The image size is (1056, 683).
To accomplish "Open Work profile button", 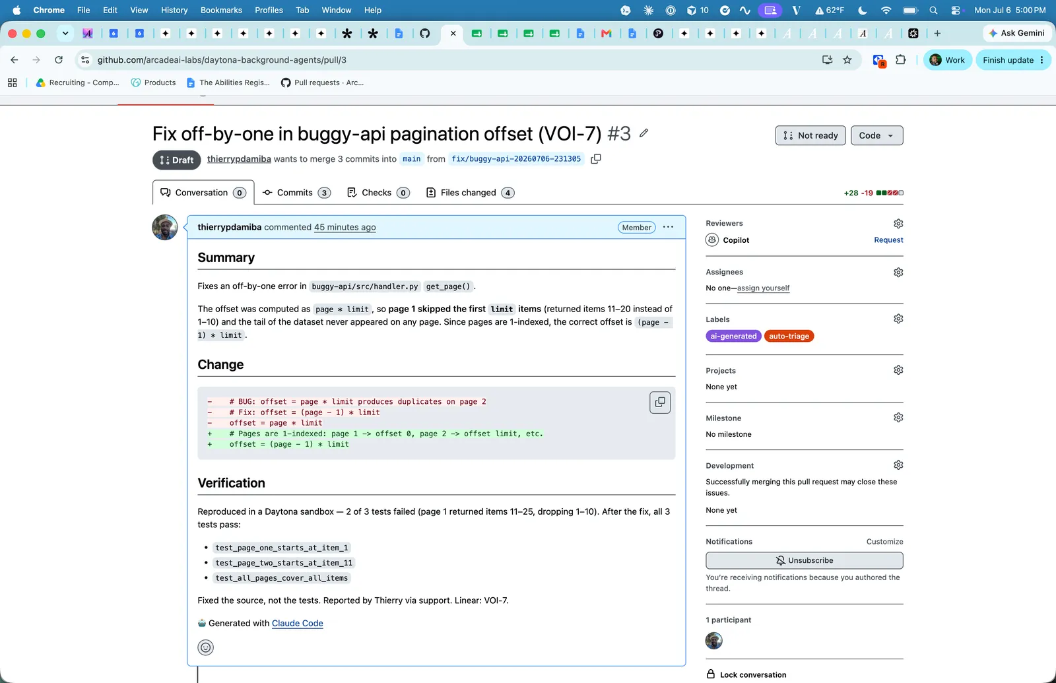I will click(947, 60).
